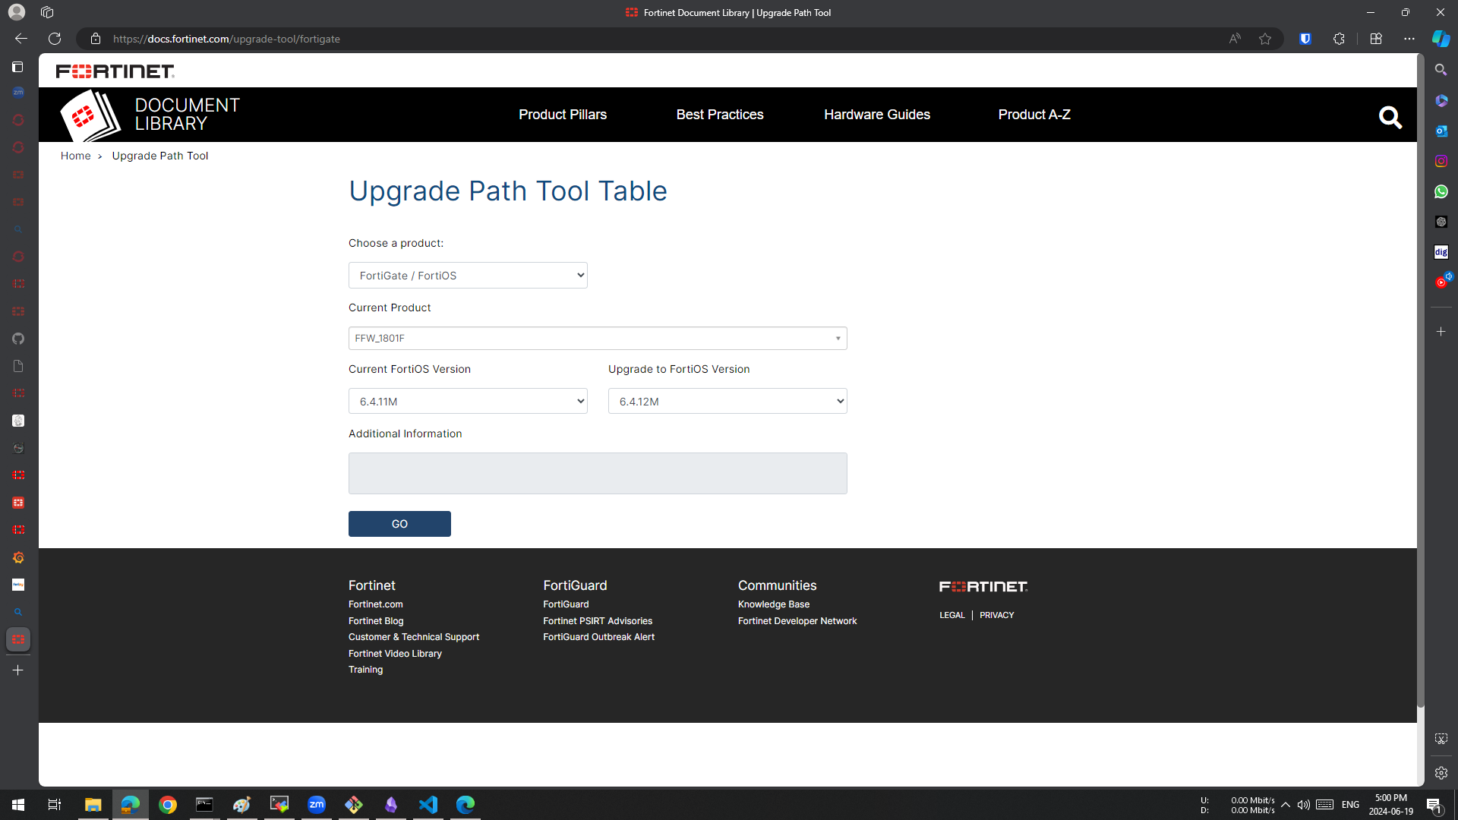The image size is (1458, 820).
Task: Click the address bar URL field
Action: (x=661, y=39)
